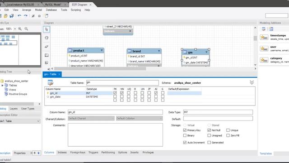
Task: Switch to the MySQL Model tab
Action: [53, 5]
